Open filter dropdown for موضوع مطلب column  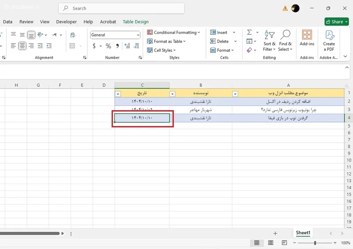coord(235,94)
